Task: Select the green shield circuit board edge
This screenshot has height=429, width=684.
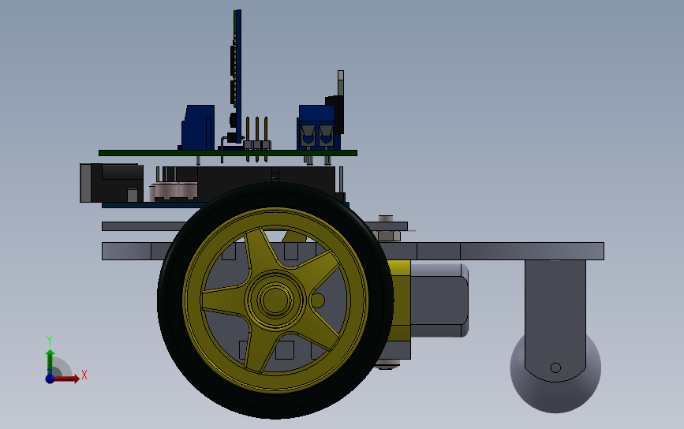Action: 228,153
